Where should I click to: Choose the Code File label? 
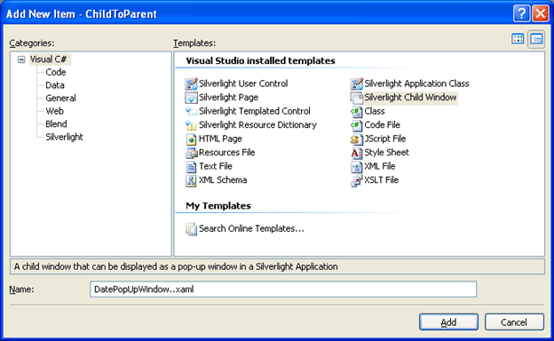383,125
